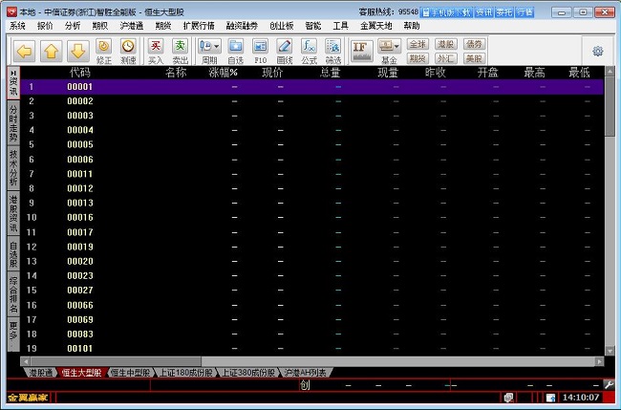
Task: Click the 行情 title bar button
Action: click(525, 12)
